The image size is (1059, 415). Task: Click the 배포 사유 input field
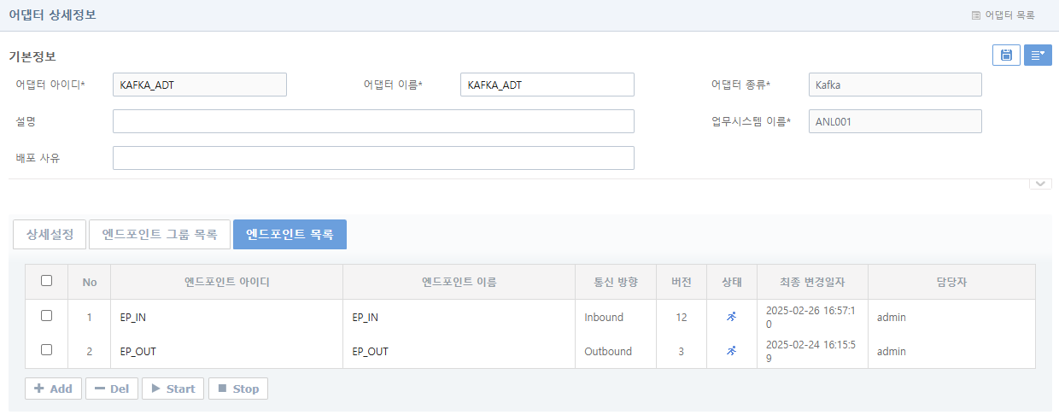tap(373, 158)
